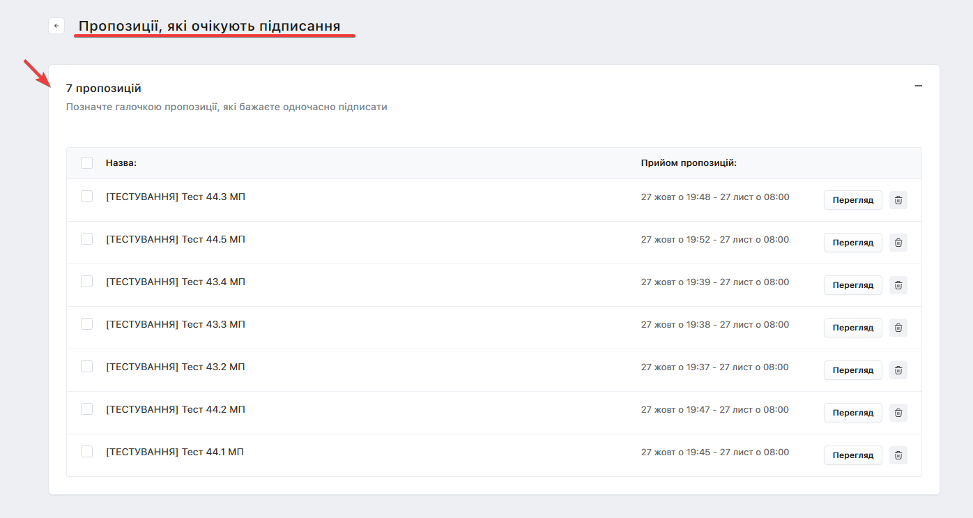Select the Тест 43.4 МП checkbox
This screenshot has width=973, height=518.
tap(86, 282)
